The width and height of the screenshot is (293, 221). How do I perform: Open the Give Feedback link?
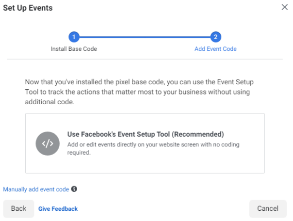pos(58,209)
